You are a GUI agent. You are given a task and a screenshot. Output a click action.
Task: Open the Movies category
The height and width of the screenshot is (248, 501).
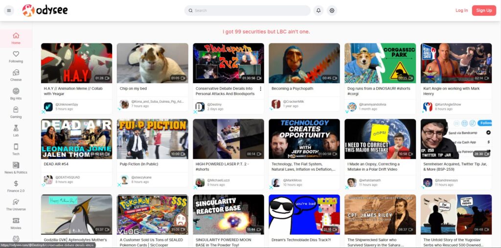click(16, 224)
